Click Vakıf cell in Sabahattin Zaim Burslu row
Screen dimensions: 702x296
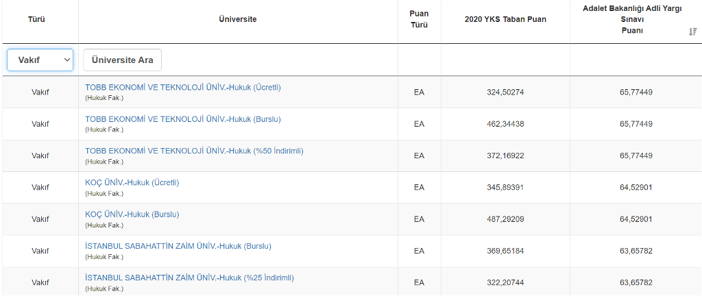point(40,251)
